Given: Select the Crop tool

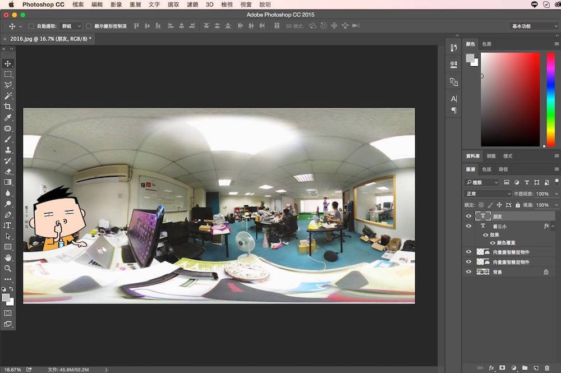Looking at the screenshot, I should (x=8, y=107).
